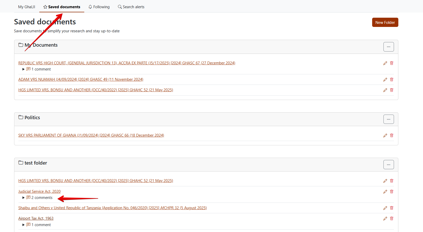Expand the 1 comment under Airport Tax Act
This screenshot has width=423, height=232.
(39, 225)
